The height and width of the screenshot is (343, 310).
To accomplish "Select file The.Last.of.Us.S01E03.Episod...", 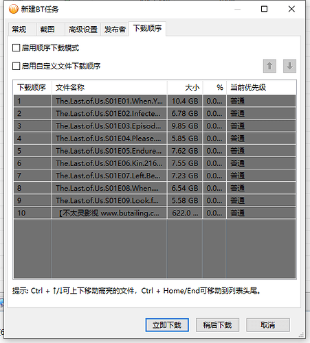I will click(109, 126).
